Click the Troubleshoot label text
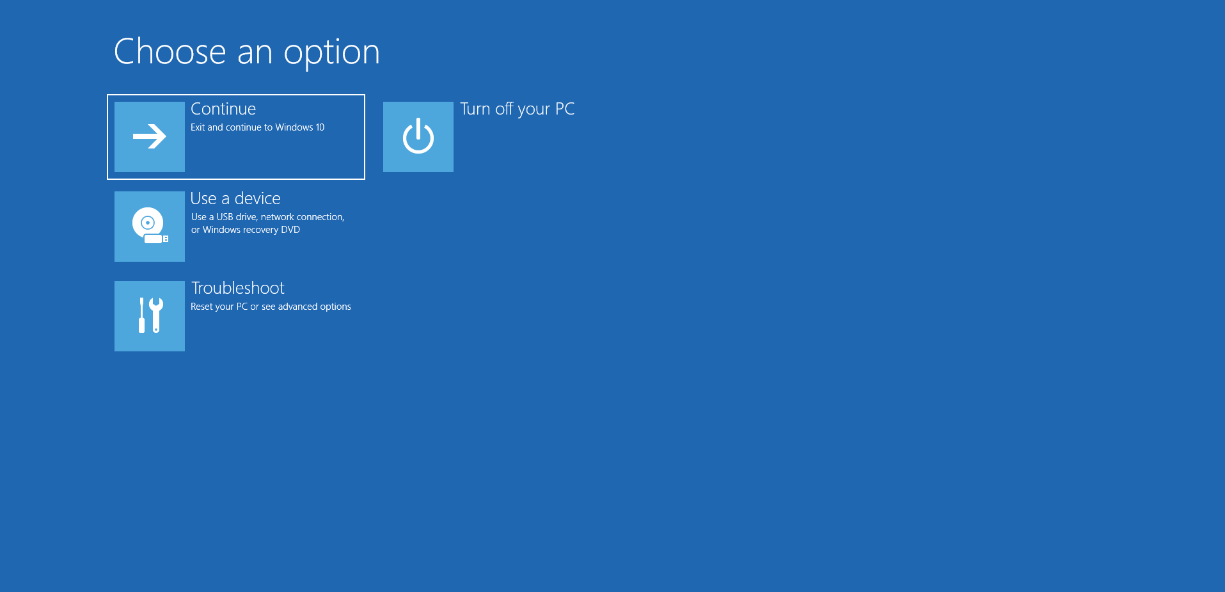 [237, 288]
